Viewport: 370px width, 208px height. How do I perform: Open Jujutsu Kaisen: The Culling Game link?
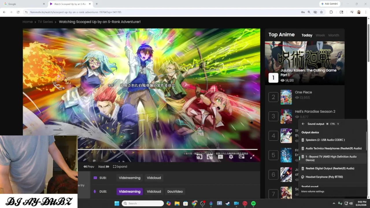coord(308,73)
